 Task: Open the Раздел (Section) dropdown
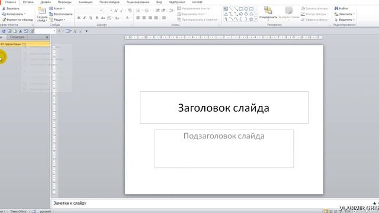pyautogui.click(x=57, y=20)
